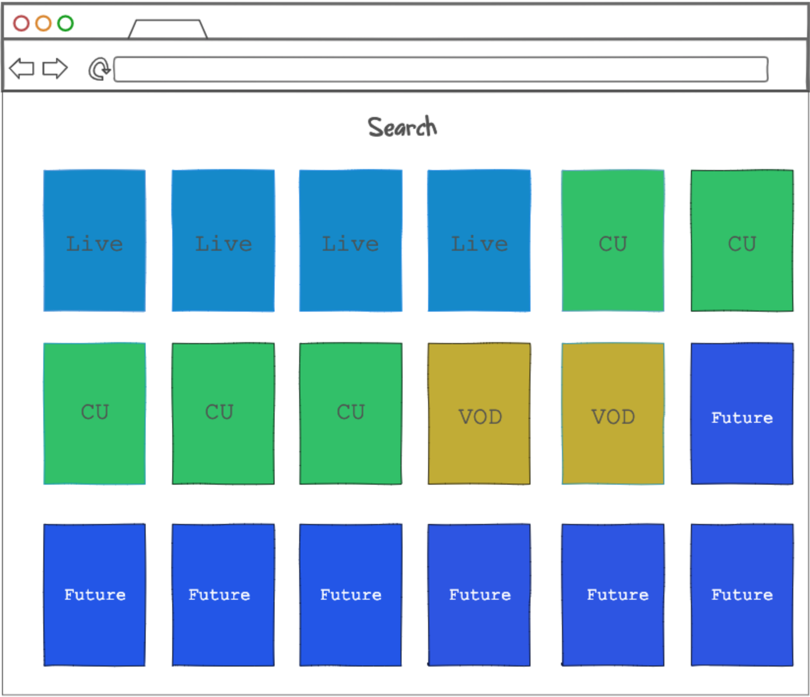Open the CU tile directly left of VOD
This screenshot has width=810, height=697.
point(350,413)
